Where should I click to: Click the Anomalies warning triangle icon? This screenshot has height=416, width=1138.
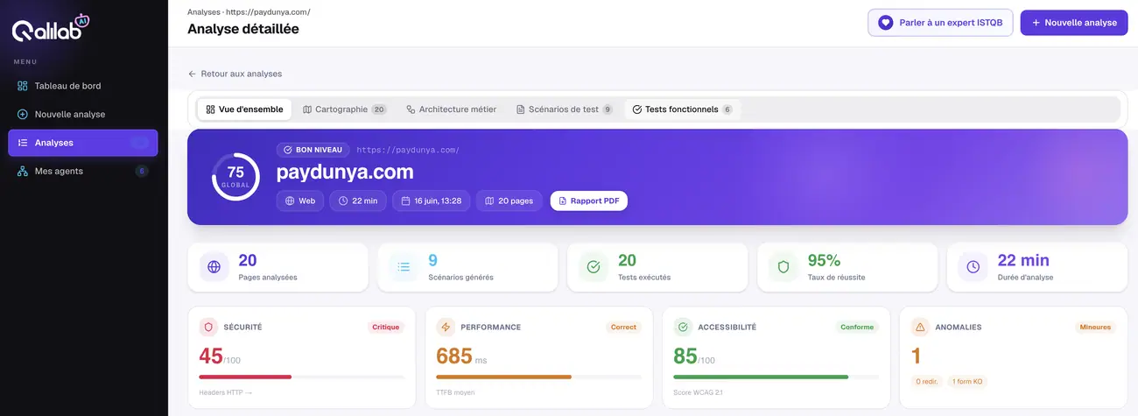(920, 327)
